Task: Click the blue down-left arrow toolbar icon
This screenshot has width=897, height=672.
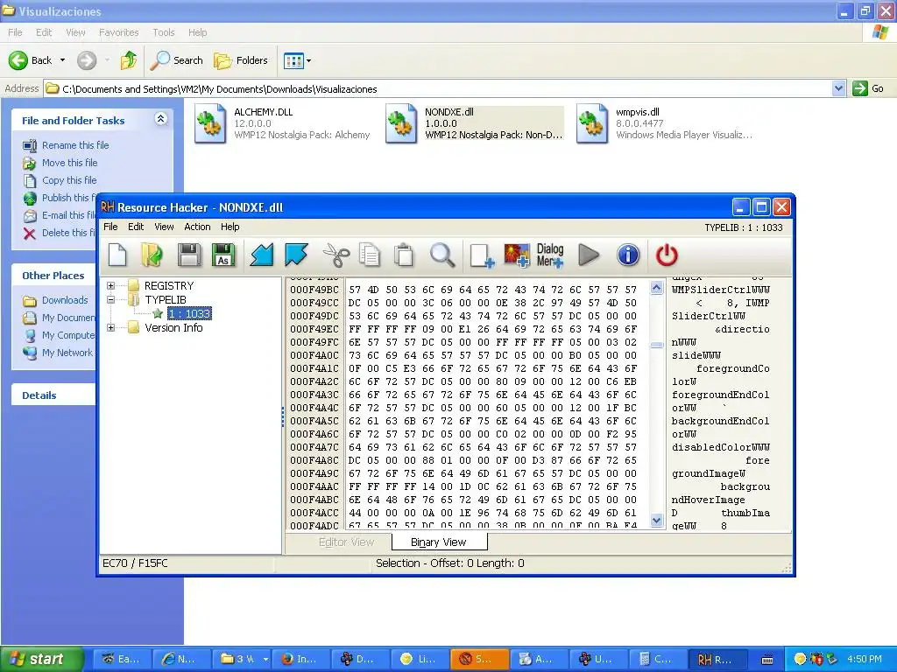Action: (x=262, y=255)
